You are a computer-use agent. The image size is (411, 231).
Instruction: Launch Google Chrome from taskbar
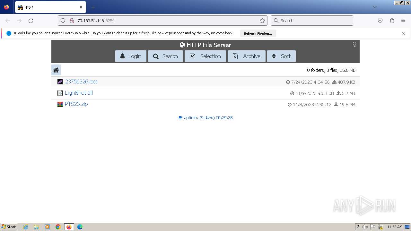click(x=58, y=227)
